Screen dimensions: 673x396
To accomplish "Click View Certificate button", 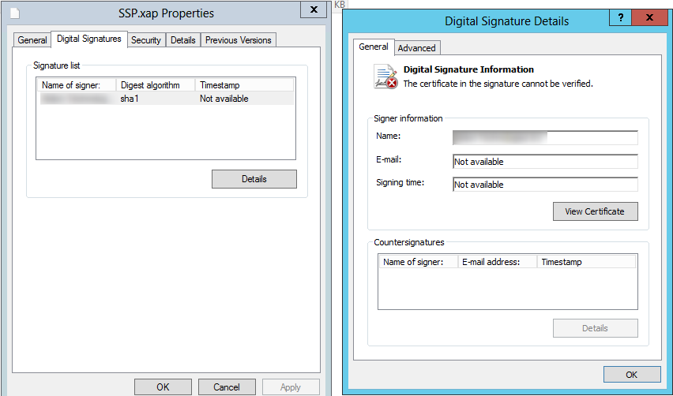I will [x=595, y=211].
